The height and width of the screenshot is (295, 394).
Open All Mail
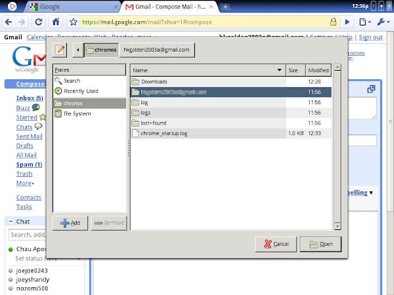26,155
